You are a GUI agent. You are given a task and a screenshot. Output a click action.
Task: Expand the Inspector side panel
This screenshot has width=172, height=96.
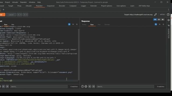169,33
